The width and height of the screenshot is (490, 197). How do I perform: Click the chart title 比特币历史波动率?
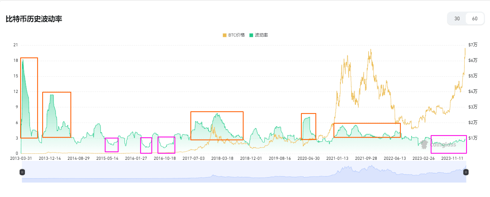(x=34, y=19)
